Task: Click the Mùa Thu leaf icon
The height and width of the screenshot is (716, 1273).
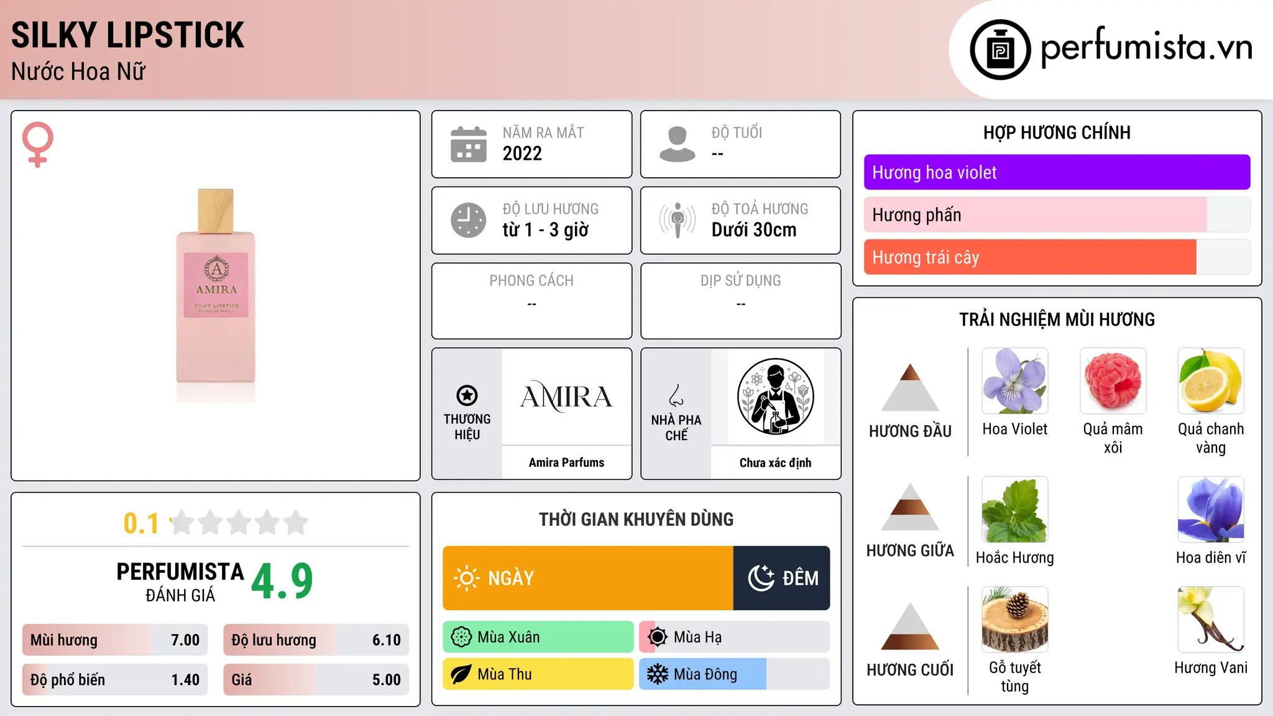Action: tap(461, 674)
